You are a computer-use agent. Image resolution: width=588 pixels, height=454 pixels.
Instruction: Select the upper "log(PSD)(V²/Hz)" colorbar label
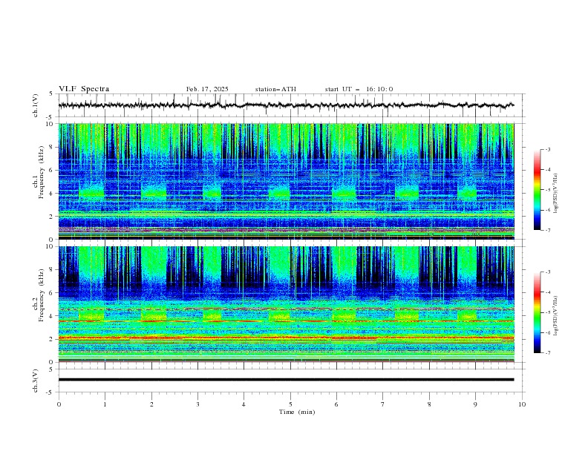click(x=556, y=193)
